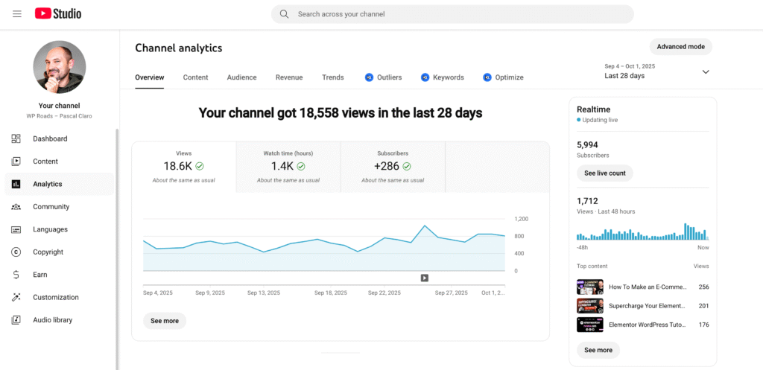This screenshot has height=370, width=763.
Task: Switch to the Revenue tab
Action: (289, 77)
